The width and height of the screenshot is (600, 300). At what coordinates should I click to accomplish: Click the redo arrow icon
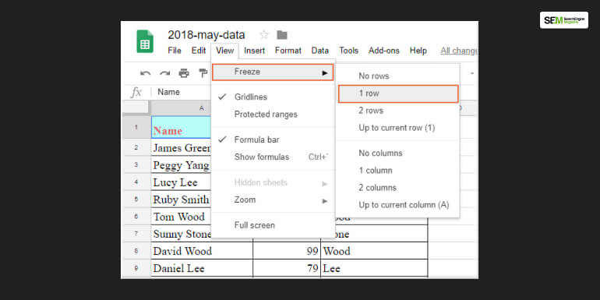(x=165, y=72)
